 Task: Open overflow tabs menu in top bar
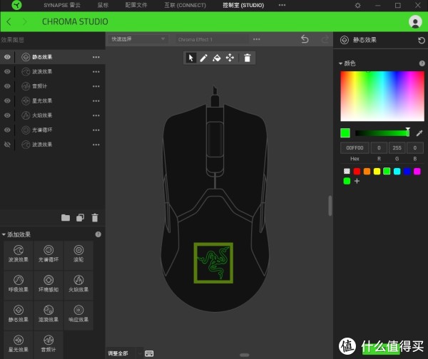(282, 5)
